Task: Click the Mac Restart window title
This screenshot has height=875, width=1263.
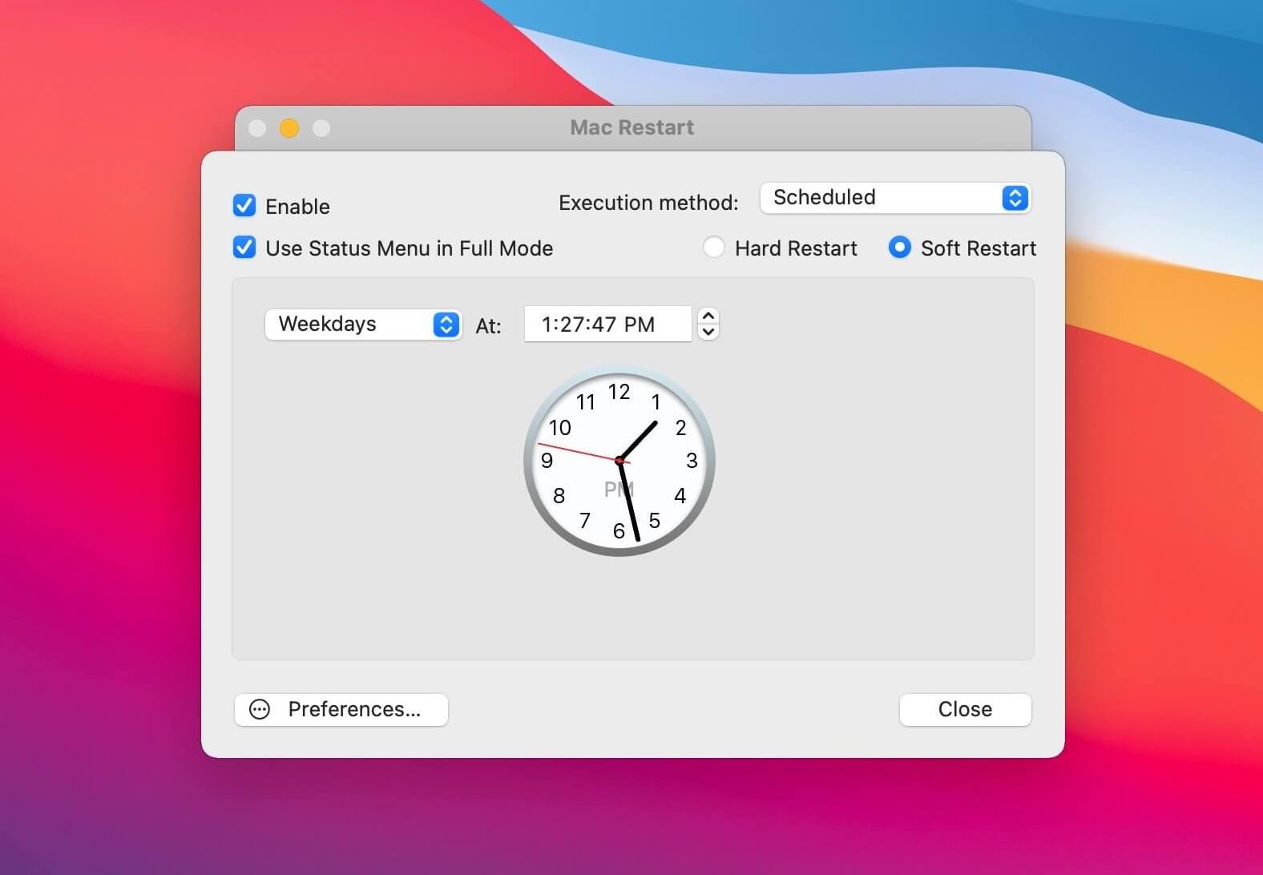Action: [632, 127]
